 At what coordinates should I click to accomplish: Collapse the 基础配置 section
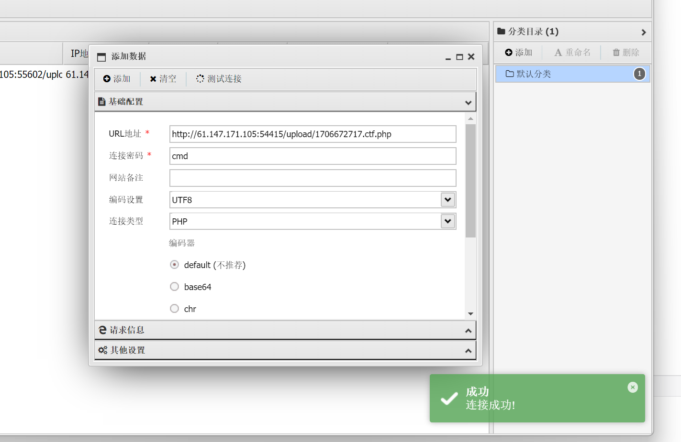pyautogui.click(x=468, y=102)
